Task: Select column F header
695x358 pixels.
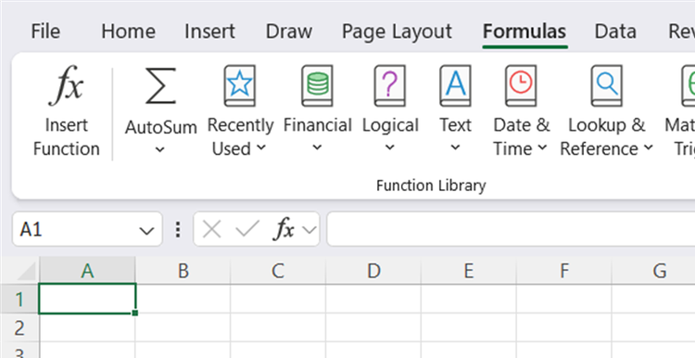Action: [563, 270]
